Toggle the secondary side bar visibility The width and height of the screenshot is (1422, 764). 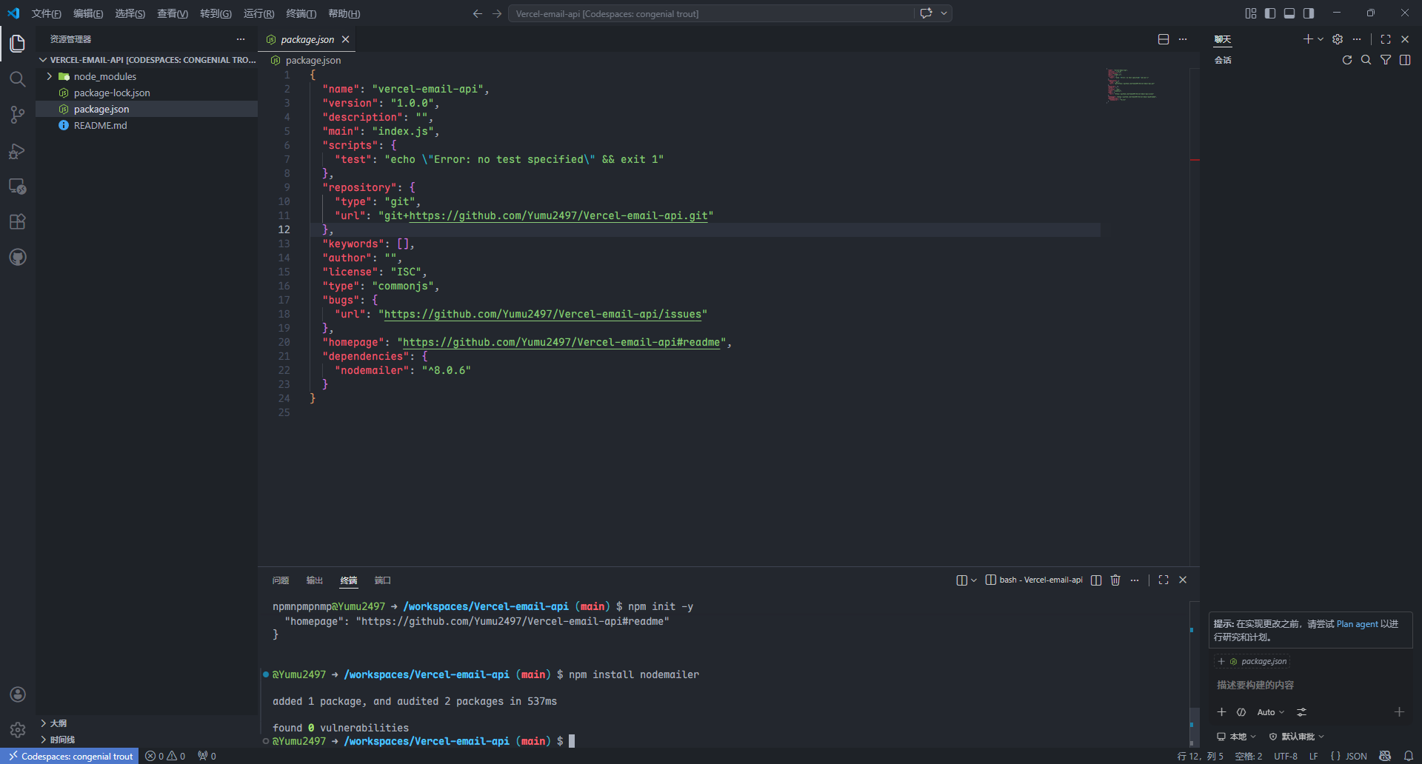point(1309,13)
